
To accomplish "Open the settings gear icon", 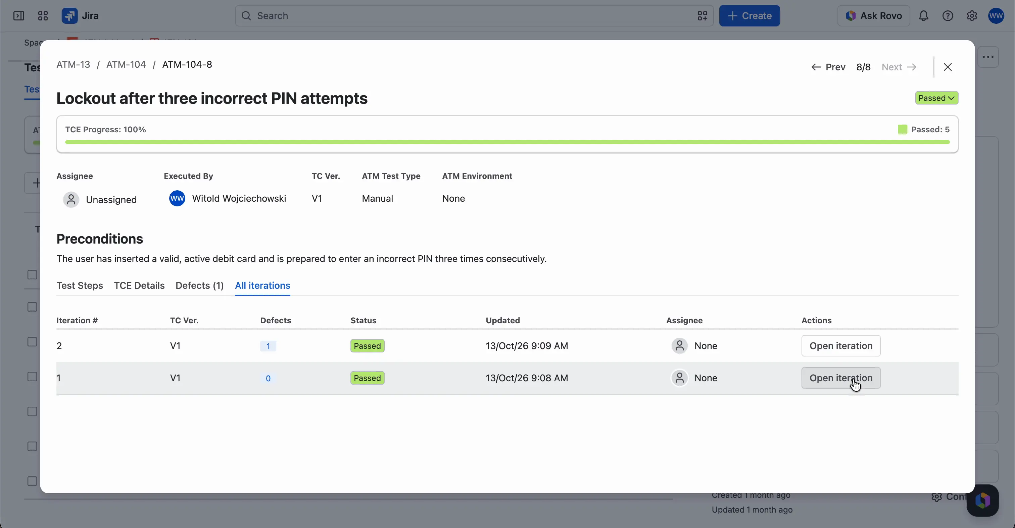I will pyautogui.click(x=972, y=16).
